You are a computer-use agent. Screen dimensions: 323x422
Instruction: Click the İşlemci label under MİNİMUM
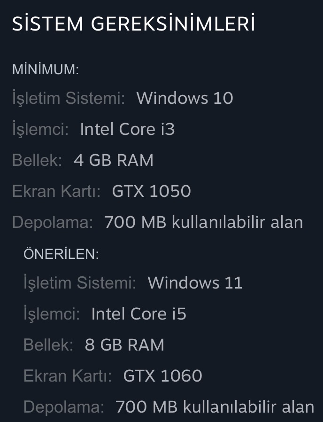[40, 129]
